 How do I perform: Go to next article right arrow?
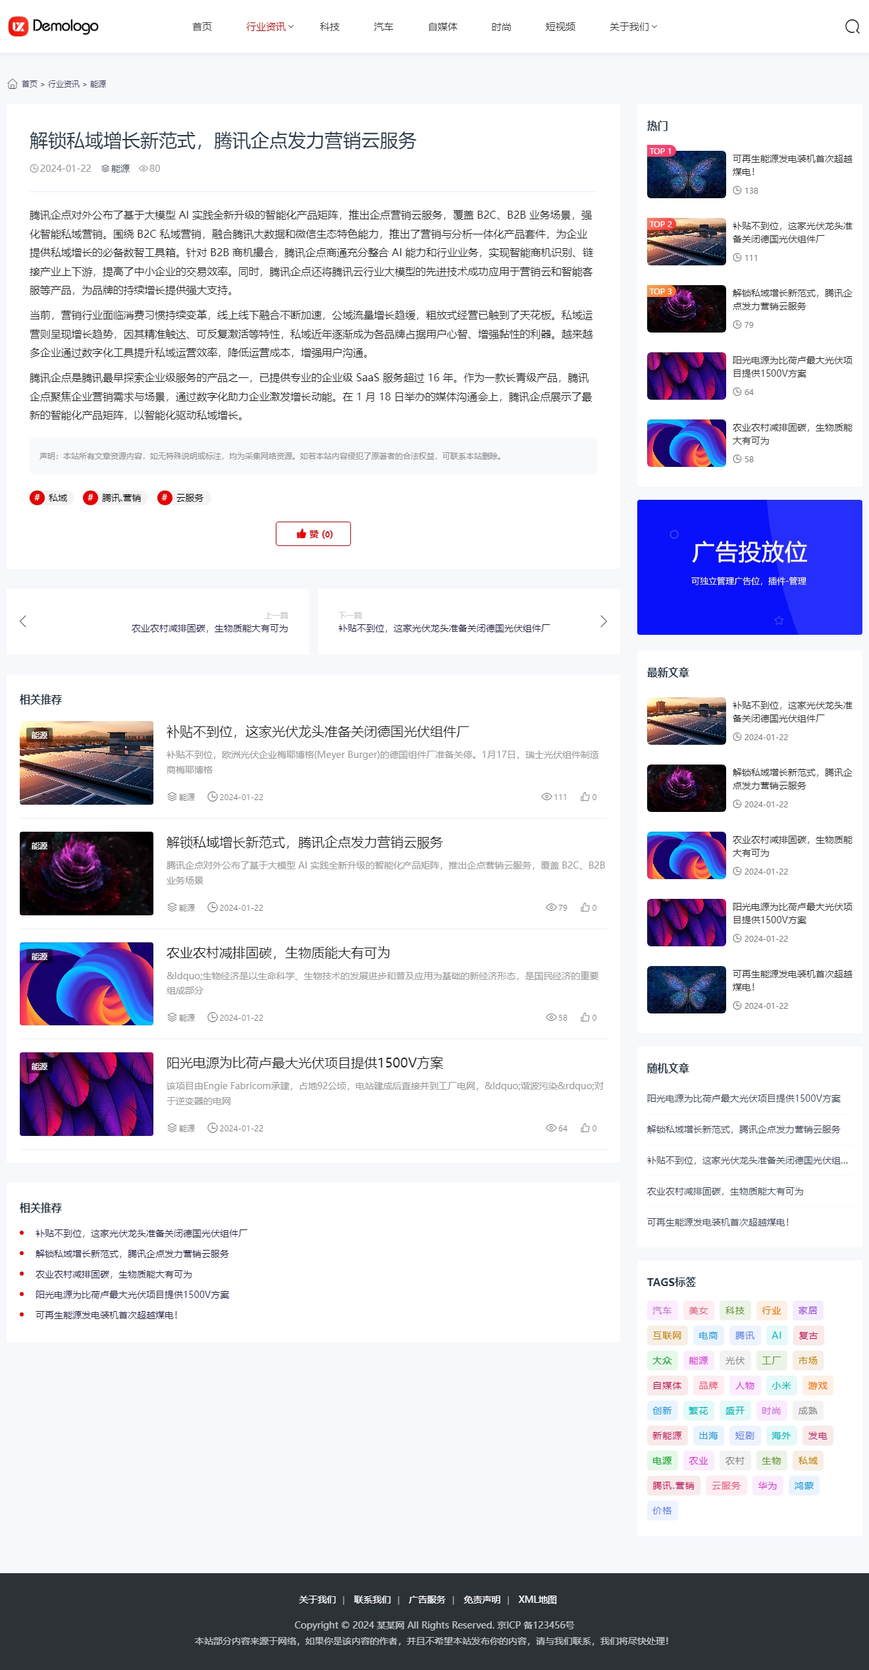604,621
